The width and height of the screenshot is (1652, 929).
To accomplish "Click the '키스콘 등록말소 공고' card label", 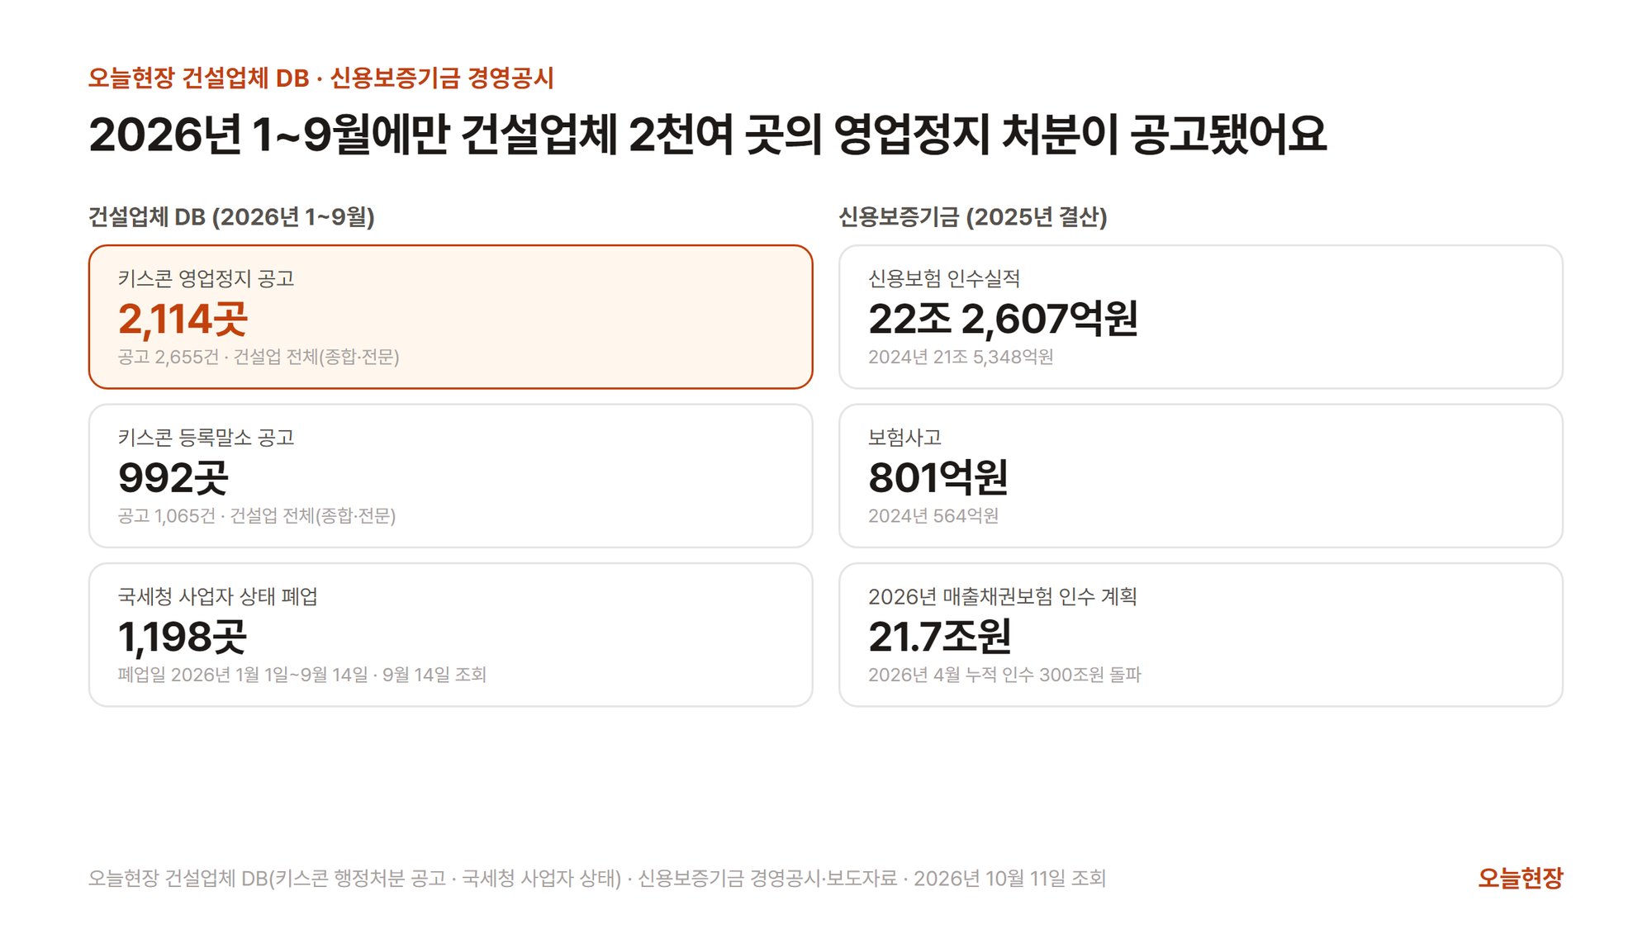I will (x=206, y=437).
